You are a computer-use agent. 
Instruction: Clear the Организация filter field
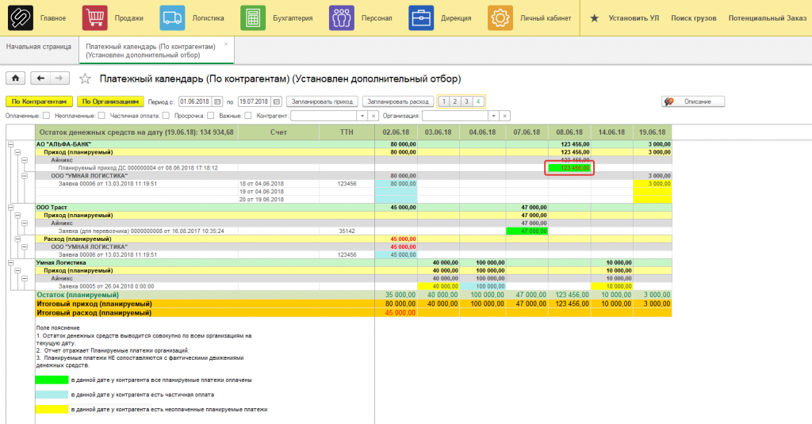(505, 116)
